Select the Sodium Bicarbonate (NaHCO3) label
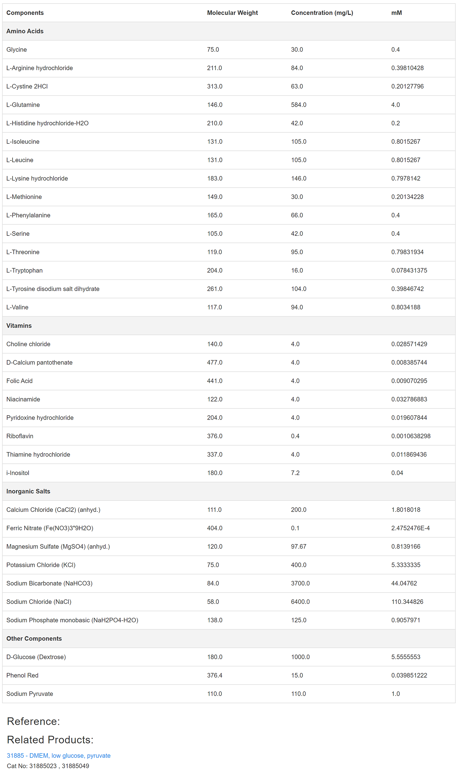 pos(49,583)
